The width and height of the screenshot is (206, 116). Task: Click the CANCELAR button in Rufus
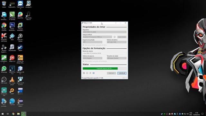pyautogui.click(x=122, y=73)
